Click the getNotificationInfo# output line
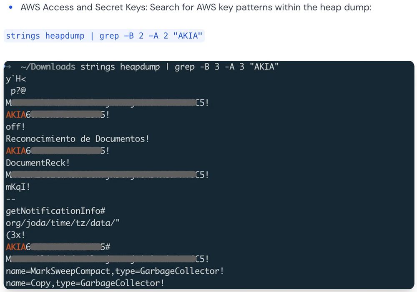 pyautogui.click(x=55, y=211)
